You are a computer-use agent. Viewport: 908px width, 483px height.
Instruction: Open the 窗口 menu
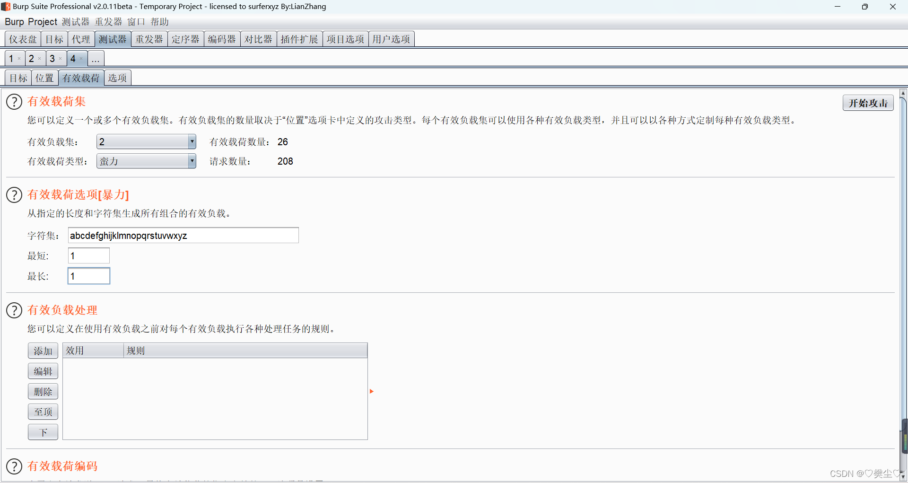pos(136,22)
